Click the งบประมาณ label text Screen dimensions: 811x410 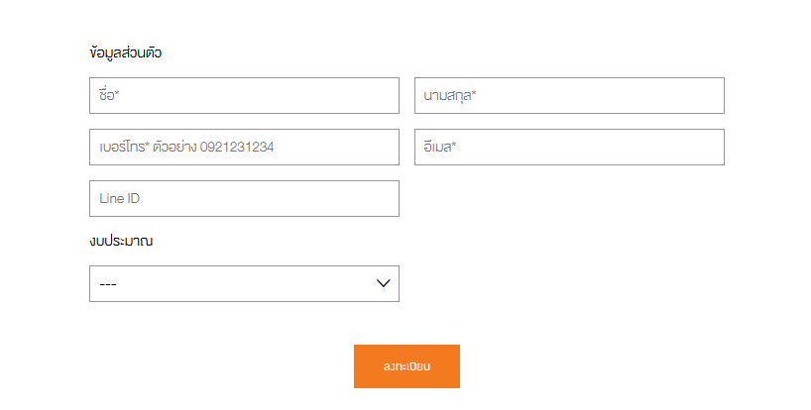(121, 241)
